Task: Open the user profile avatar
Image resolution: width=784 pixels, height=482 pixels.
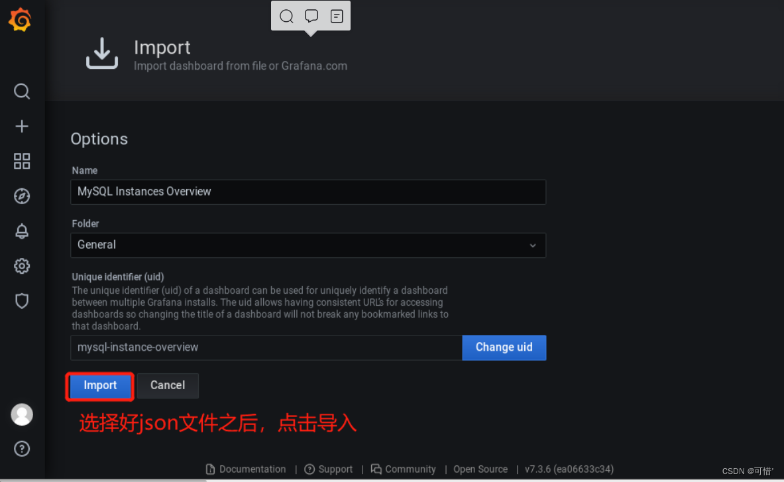Action: click(21, 414)
